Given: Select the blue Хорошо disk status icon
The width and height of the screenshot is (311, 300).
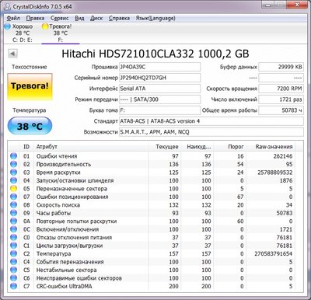Looking at the screenshot, I should click(x=8, y=26).
